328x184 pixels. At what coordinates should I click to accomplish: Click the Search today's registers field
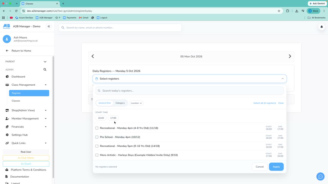click(190, 91)
